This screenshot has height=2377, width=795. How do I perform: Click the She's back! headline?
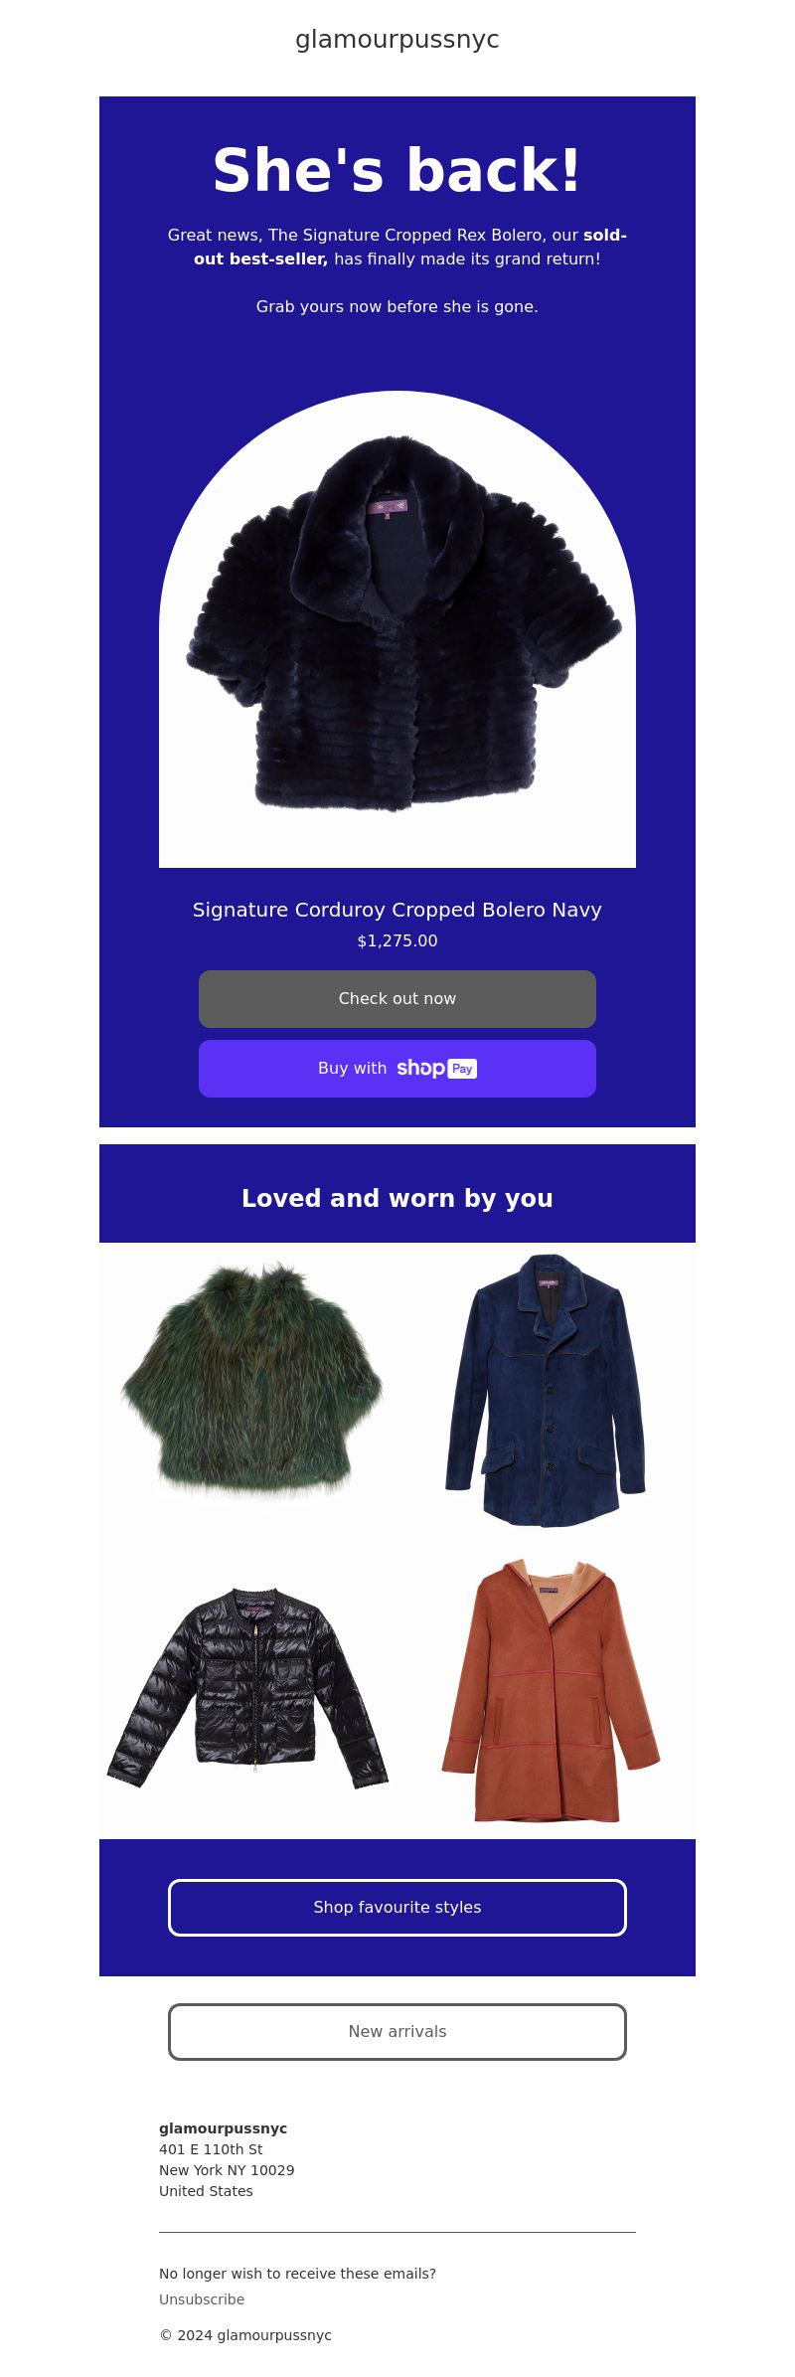397,170
